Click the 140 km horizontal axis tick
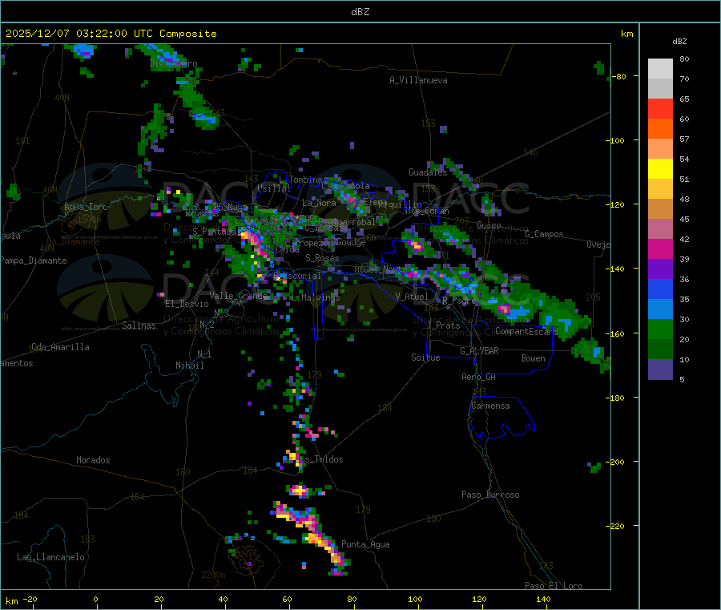The image size is (721, 610). point(543,599)
